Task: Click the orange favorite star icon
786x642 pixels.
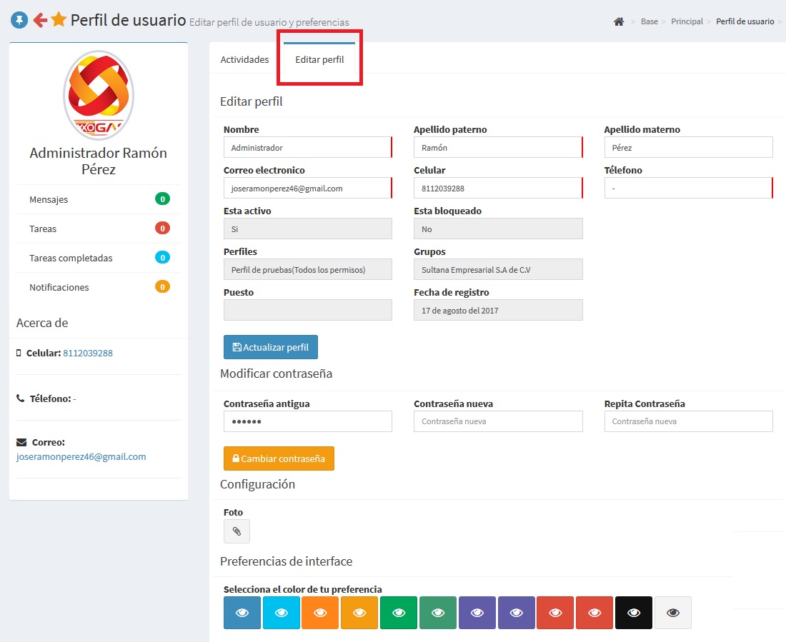Action: 59,21
